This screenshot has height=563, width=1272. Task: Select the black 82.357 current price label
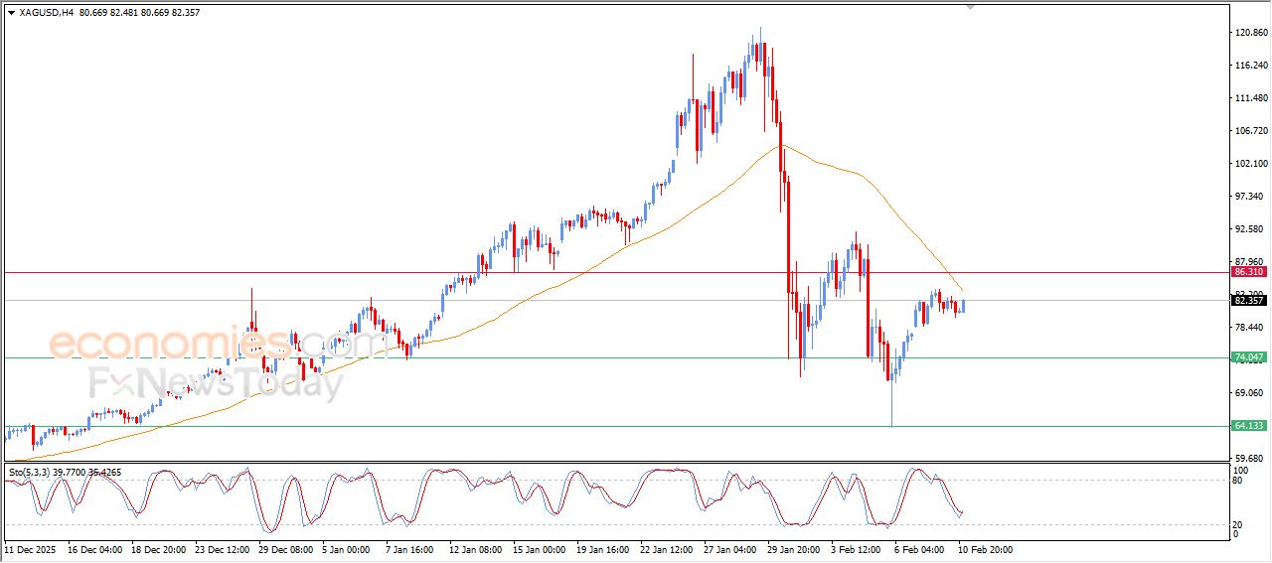click(1248, 300)
